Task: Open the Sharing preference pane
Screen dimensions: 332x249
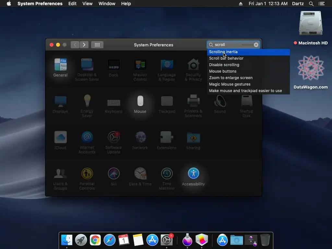Action: [193, 140]
